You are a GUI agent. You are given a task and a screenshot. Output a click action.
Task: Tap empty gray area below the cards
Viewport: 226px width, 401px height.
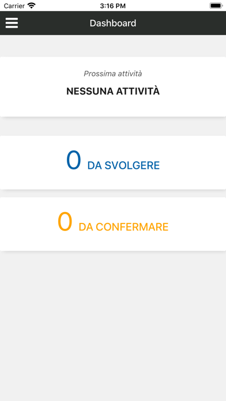coord(113,325)
